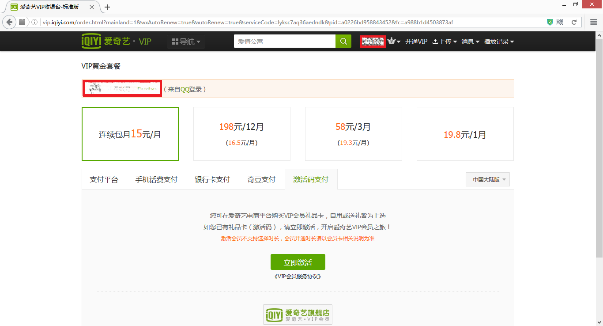Select the 连续包月15元/月 plan
This screenshot has width=603, height=326.
130,134
